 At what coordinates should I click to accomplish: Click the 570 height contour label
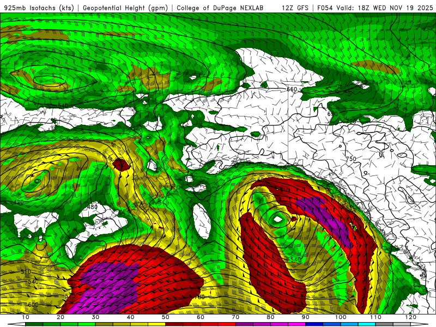(70, 296)
